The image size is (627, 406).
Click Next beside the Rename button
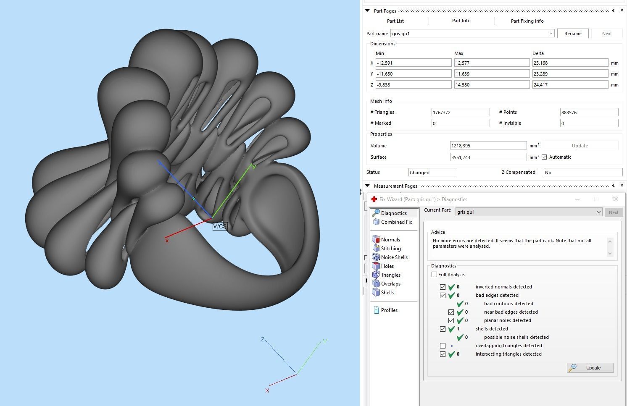point(607,34)
